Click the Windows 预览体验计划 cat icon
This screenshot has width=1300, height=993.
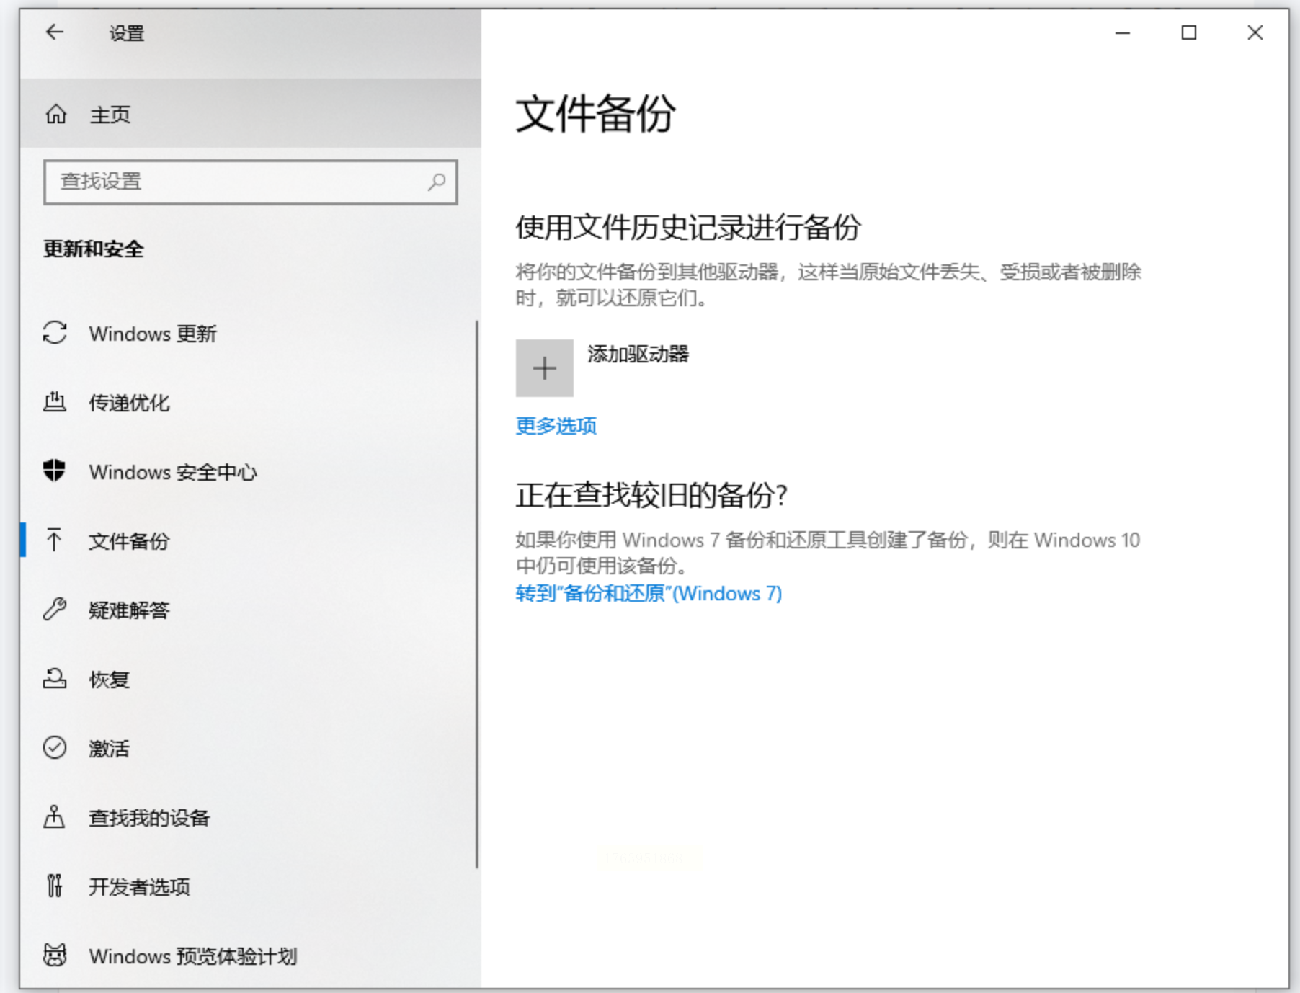click(x=55, y=956)
